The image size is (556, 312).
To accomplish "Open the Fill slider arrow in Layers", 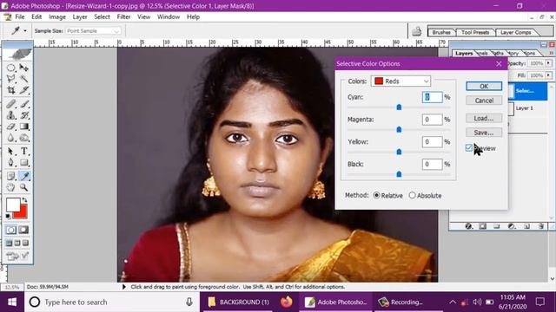I will pos(548,75).
